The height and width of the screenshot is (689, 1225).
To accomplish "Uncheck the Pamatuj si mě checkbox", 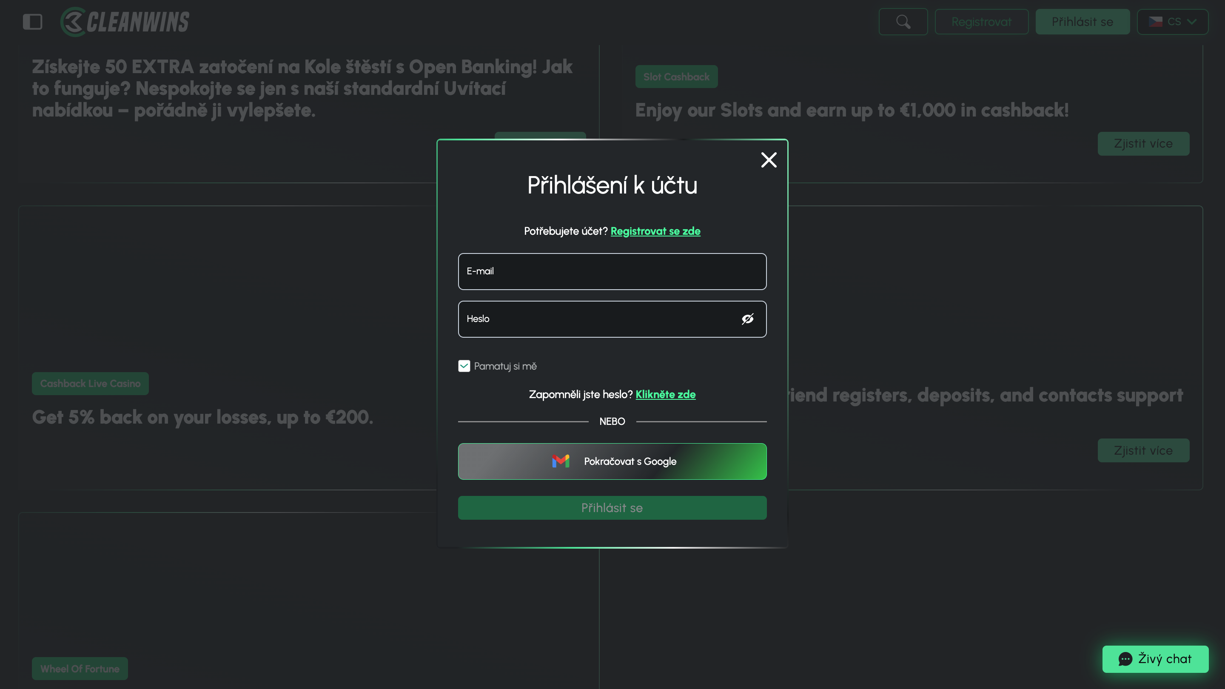I will click(464, 366).
